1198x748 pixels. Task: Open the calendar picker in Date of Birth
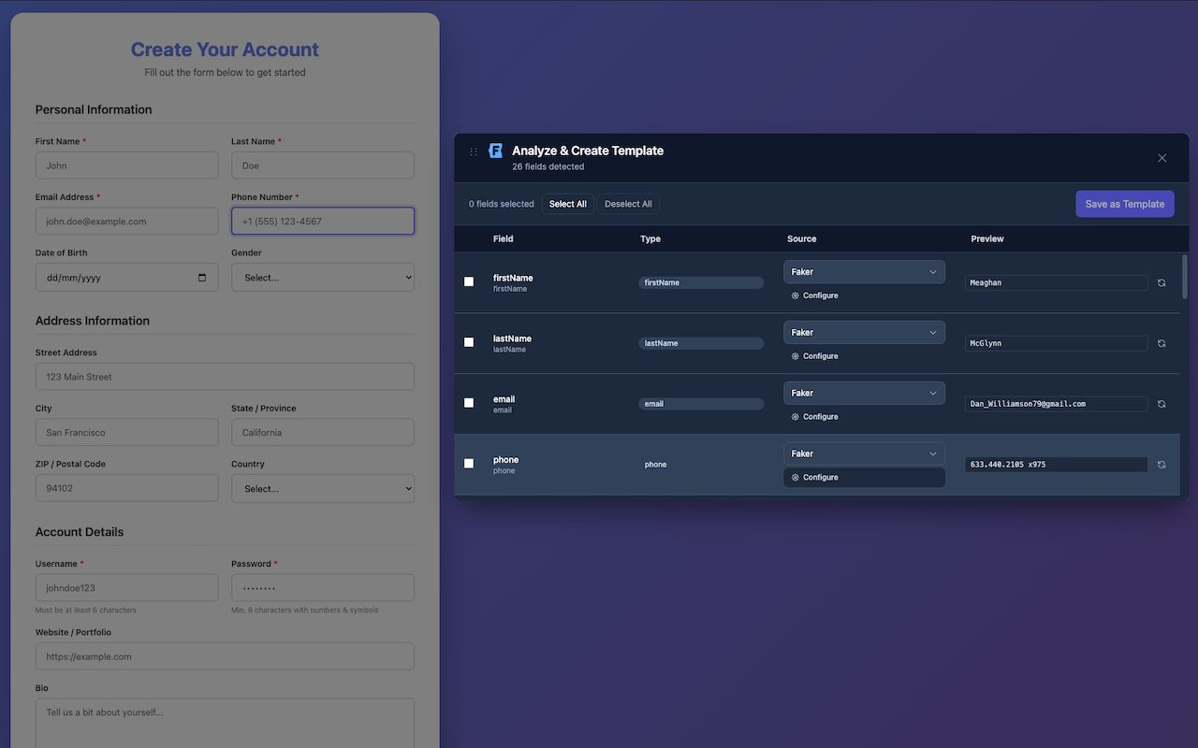coord(201,277)
